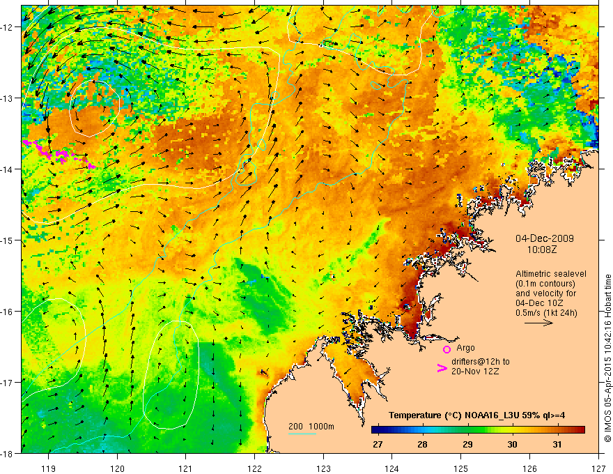Screen dimensions: 613x474
Task: Click the color bar value 31
Action: [557, 444]
